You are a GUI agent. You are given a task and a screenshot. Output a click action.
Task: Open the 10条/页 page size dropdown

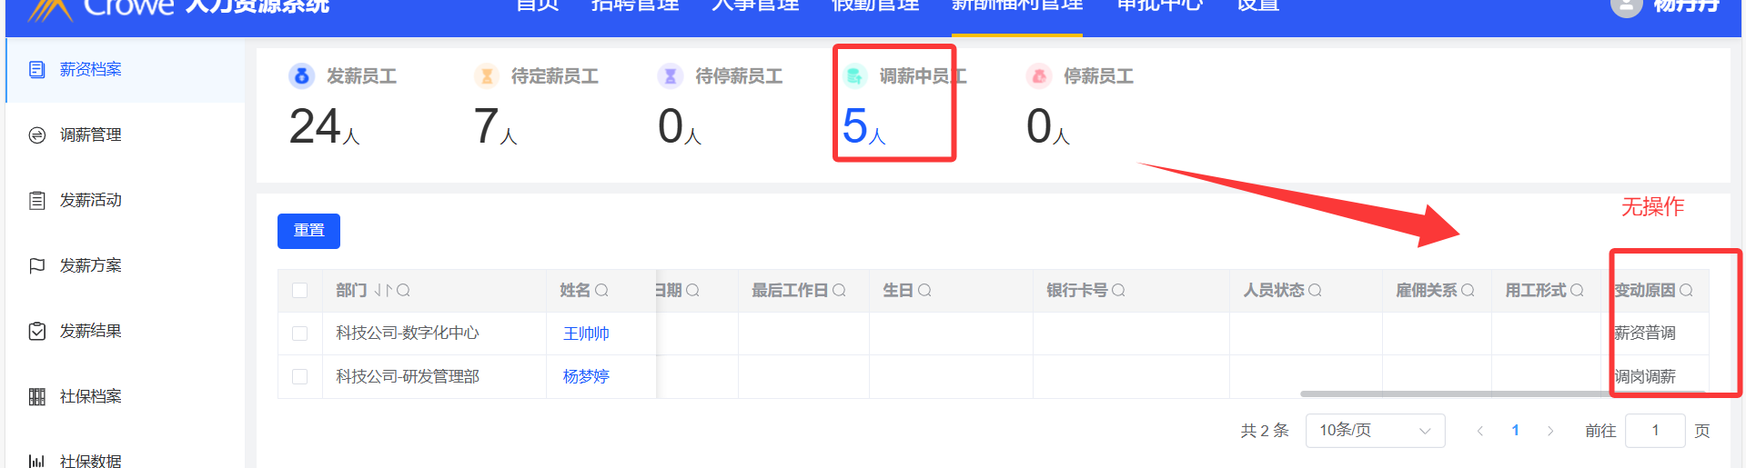tap(1375, 431)
